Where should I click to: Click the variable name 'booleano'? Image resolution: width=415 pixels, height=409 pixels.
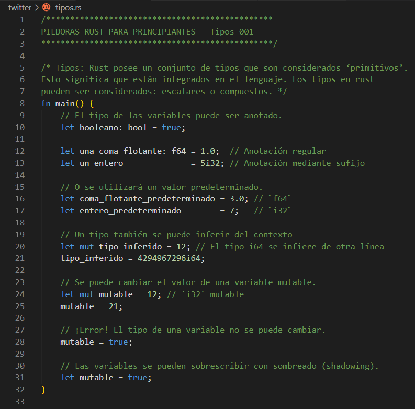click(99, 128)
